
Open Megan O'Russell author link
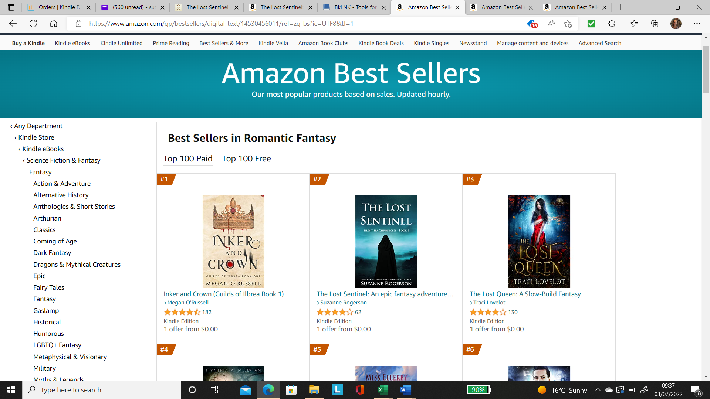[x=188, y=303]
